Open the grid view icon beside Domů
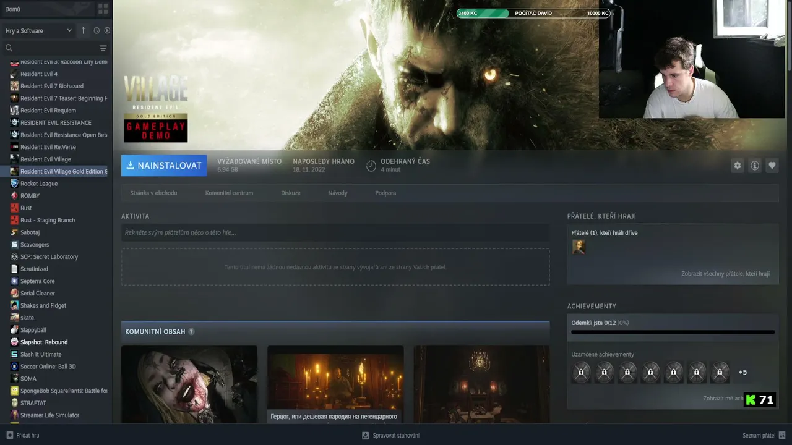Screen dimensions: 792x445 [x=103, y=9]
